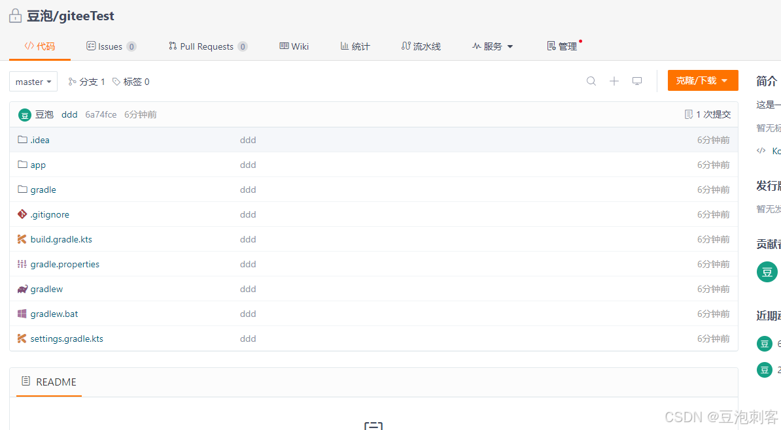View tags via 标签 0 link
The width and height of the screenshot is (781, 430).
(x=131, y=82)
